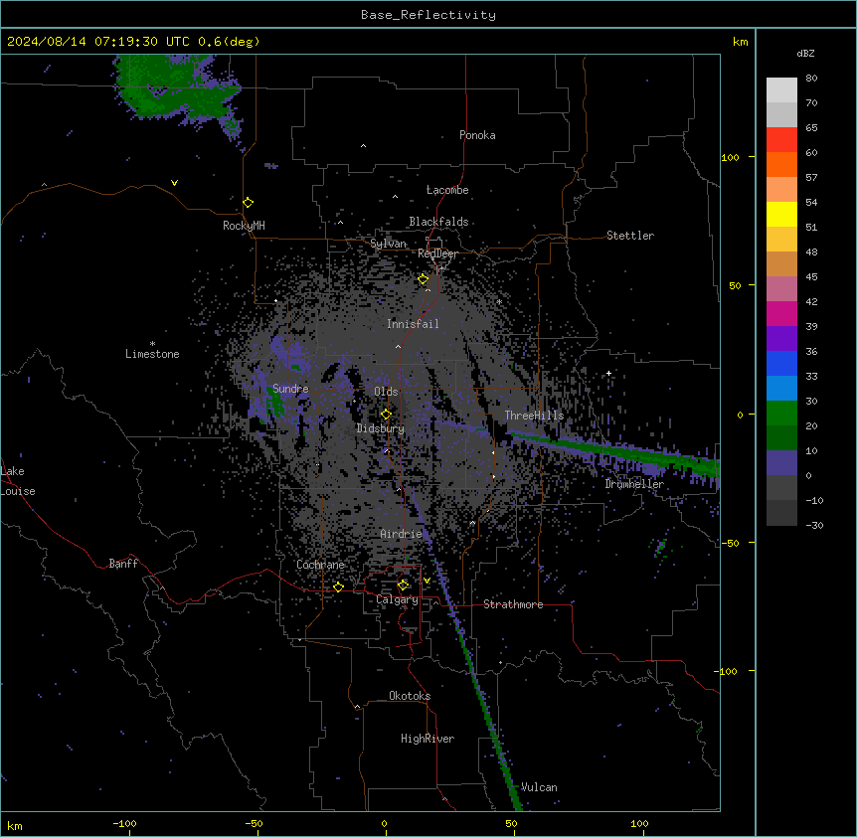Click the Calgary city label
Viewport: 857px width, 837px height.
(x=397, y=599)
